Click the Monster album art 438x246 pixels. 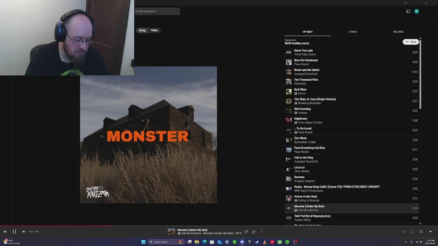(x=149, y=135)
